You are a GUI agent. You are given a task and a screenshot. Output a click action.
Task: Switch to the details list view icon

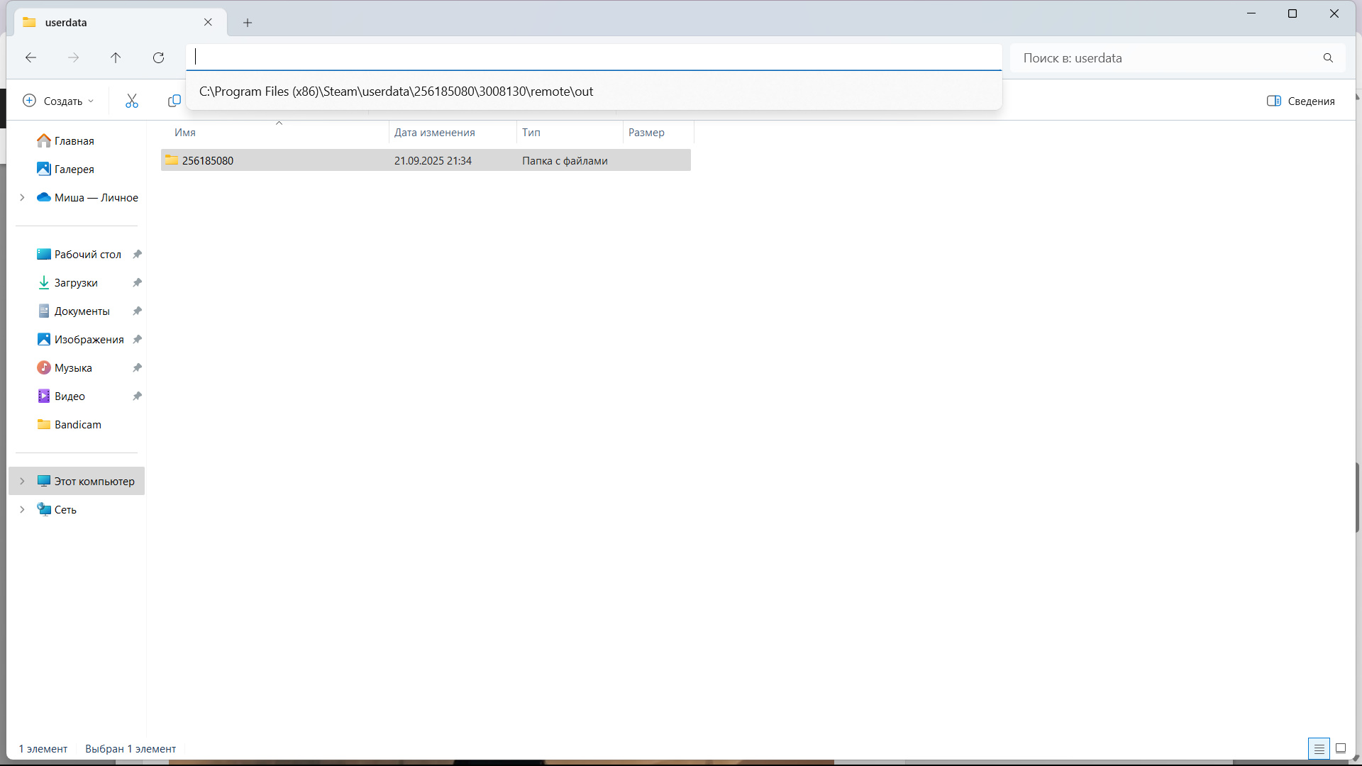click(1319, 748)
